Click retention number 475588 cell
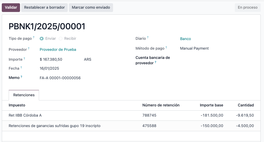Screen dimensions: 264x142 click(149, 126)
